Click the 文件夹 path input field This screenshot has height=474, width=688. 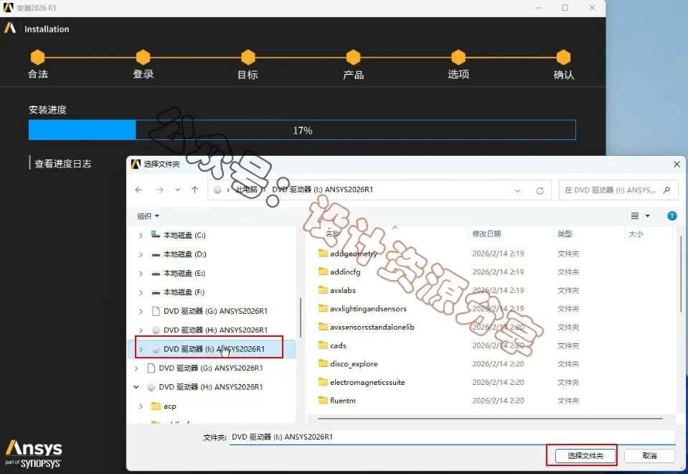pos(453,437)
